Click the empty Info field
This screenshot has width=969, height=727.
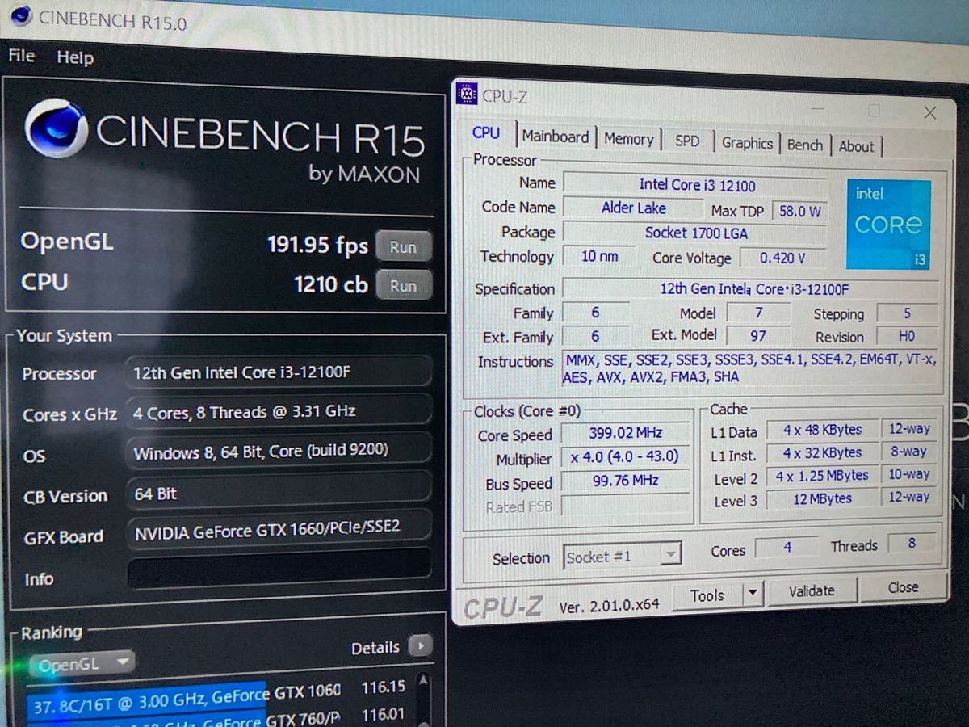(x=279, y=568)
